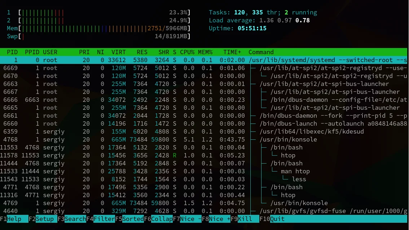Click the R state of htop 11578
409x230 pixels.
175,155
